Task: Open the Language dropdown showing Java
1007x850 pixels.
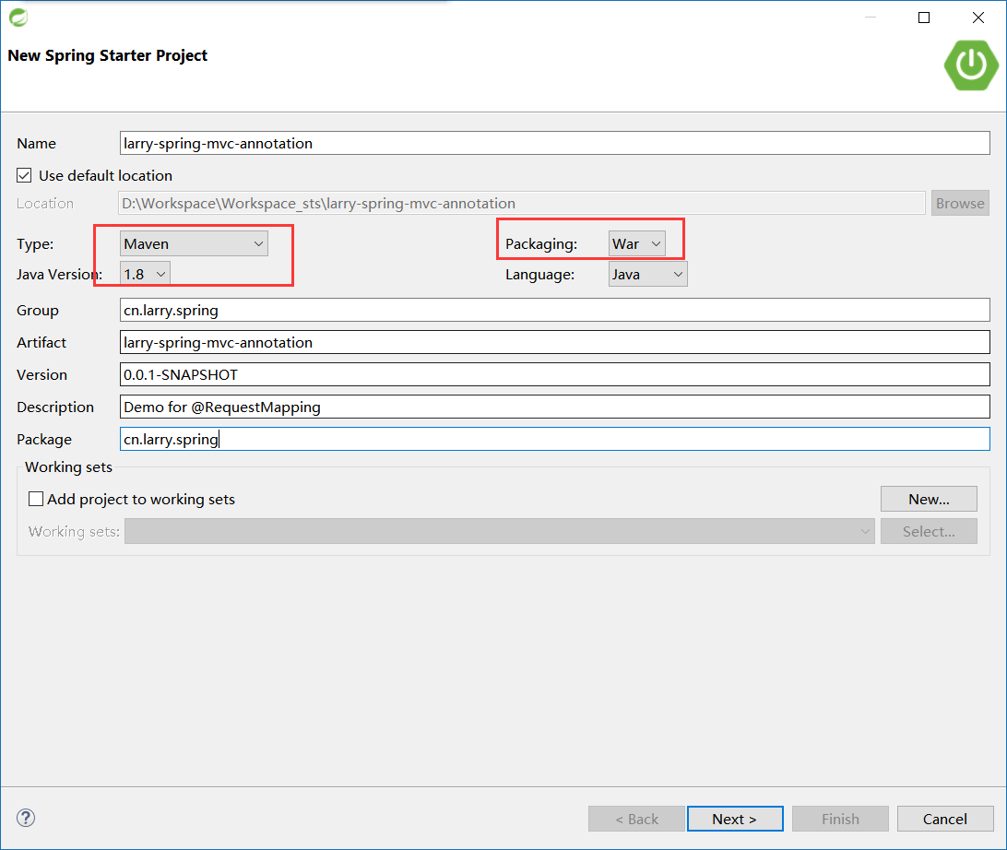Action: coord(648,274)
